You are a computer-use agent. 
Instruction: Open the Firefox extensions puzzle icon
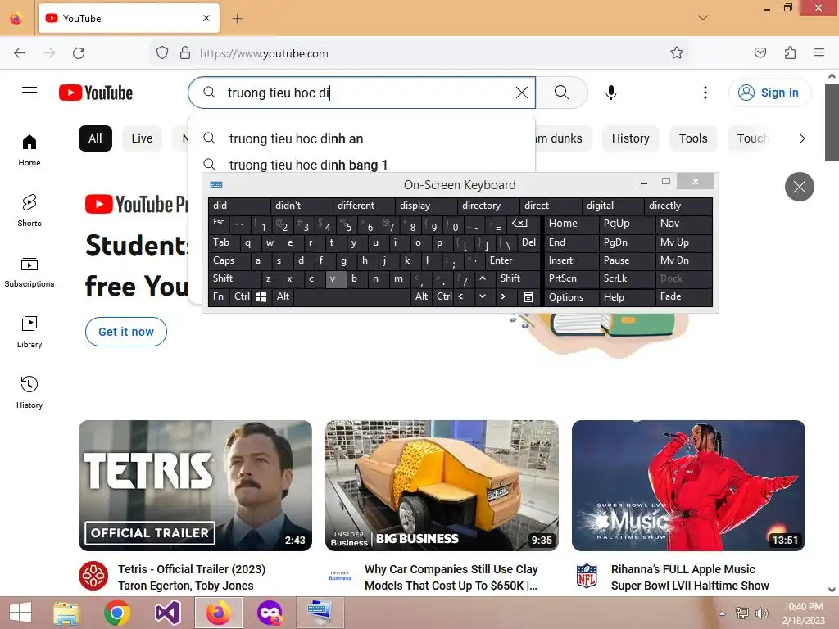point(790,52)
